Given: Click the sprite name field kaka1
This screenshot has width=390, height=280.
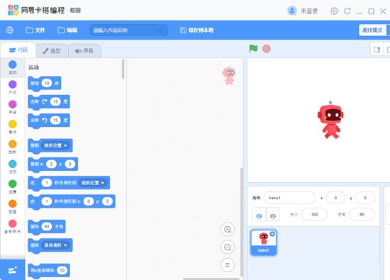Looking at the screenshot, I should [x=289, y=198].
